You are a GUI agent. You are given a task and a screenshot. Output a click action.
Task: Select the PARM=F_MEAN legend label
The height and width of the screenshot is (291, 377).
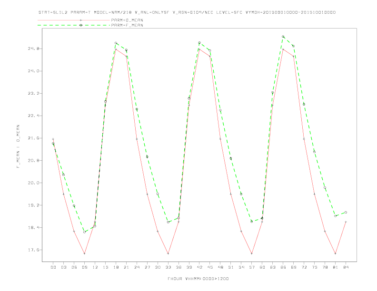click(127, 25)
